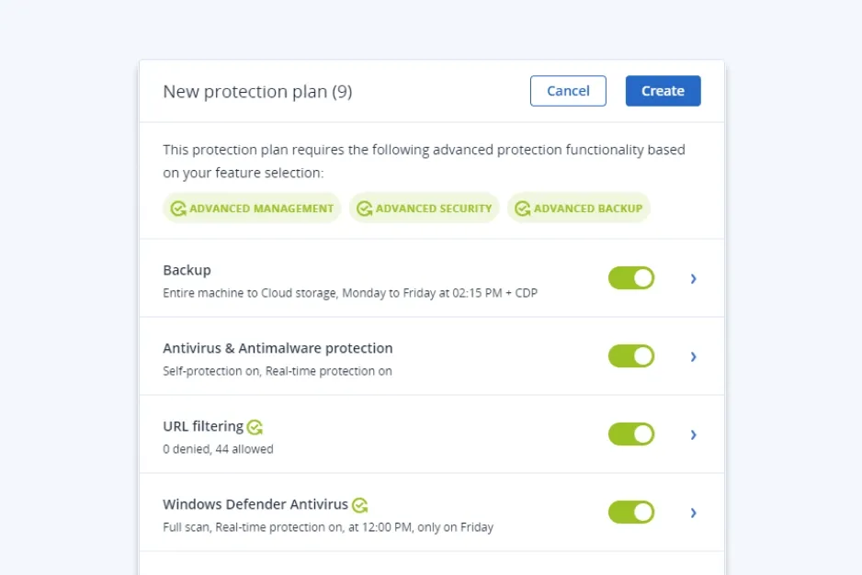Disable the Backup module toggle
Image resolution: width=862 pixels, height=575 pixels.
click(631, 277)
